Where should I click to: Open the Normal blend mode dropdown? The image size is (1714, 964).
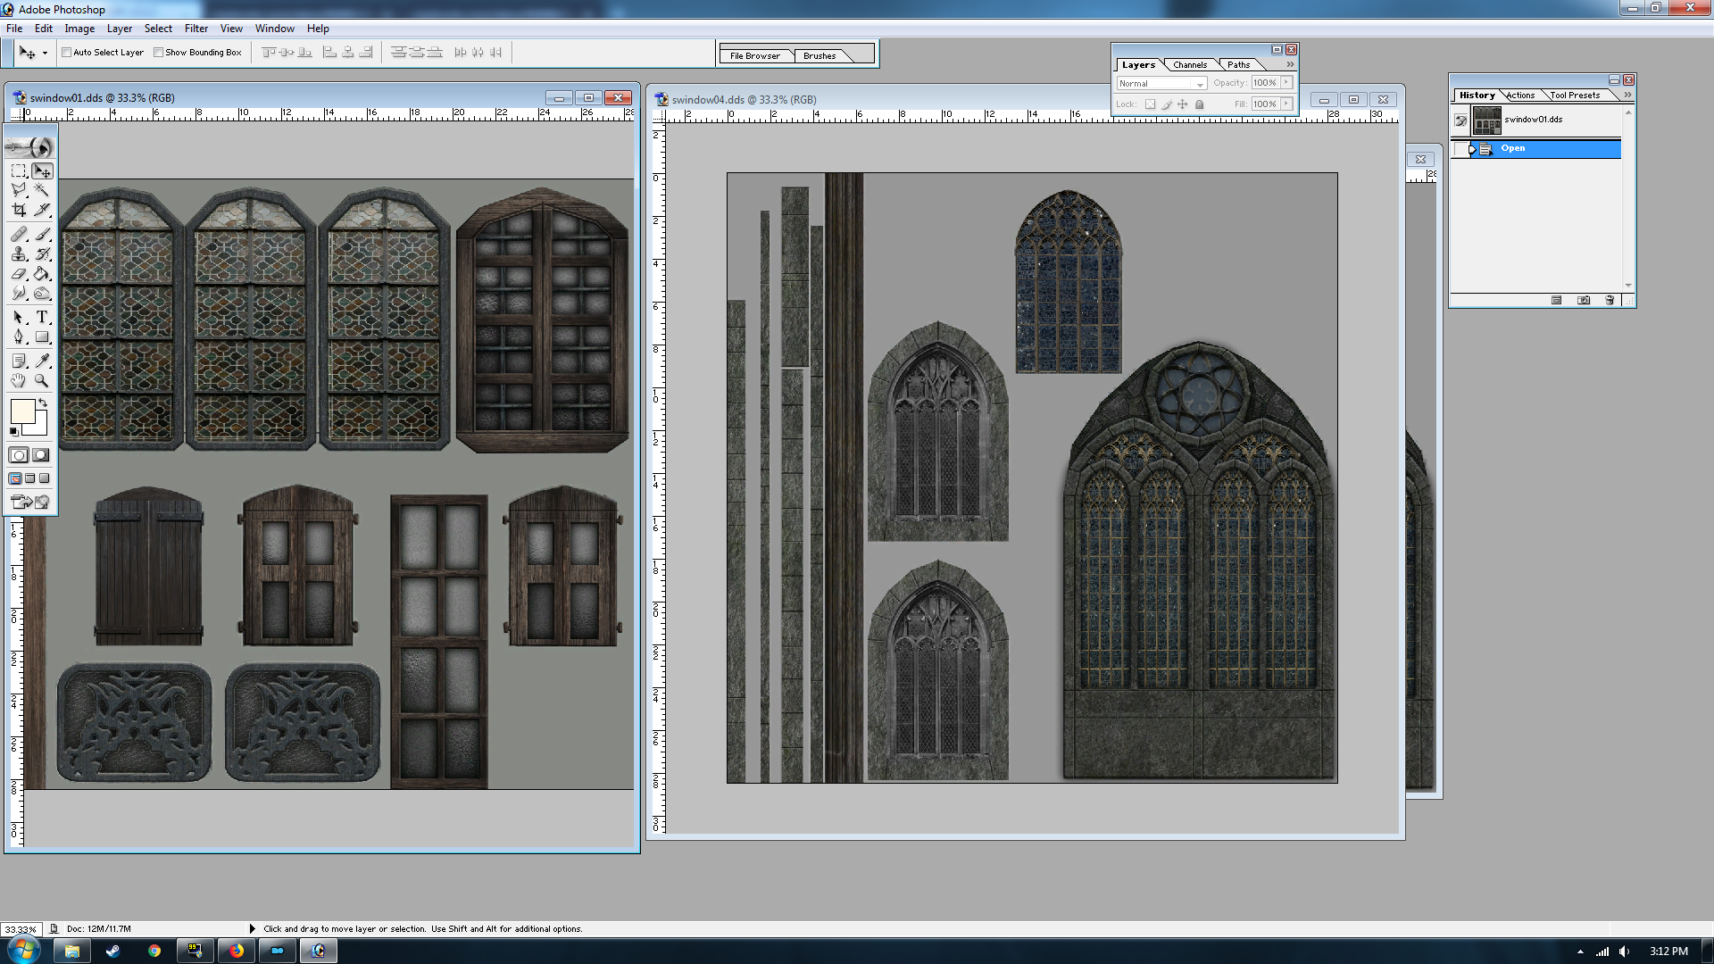1161,84
